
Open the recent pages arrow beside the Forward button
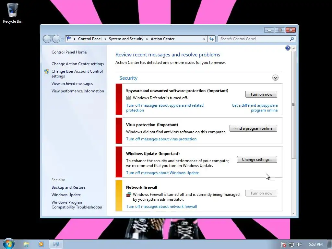tap(63, 39)
